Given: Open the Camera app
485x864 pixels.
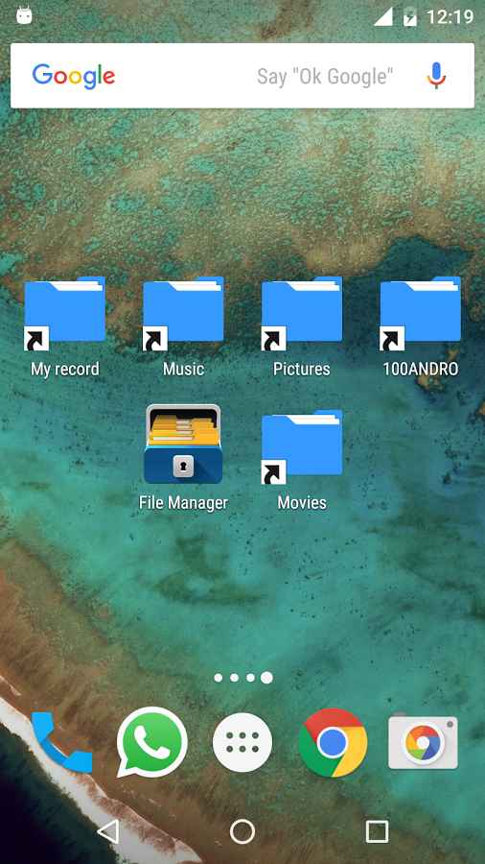Looking at the screenshot, I should point(423,742).
